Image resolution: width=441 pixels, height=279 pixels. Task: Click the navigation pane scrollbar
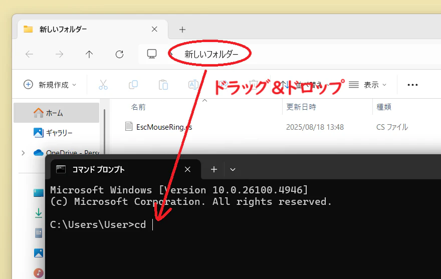point(104,132)
